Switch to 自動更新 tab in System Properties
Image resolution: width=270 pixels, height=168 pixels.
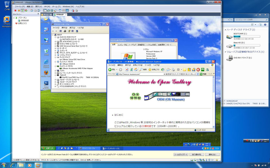coord(162,45)
